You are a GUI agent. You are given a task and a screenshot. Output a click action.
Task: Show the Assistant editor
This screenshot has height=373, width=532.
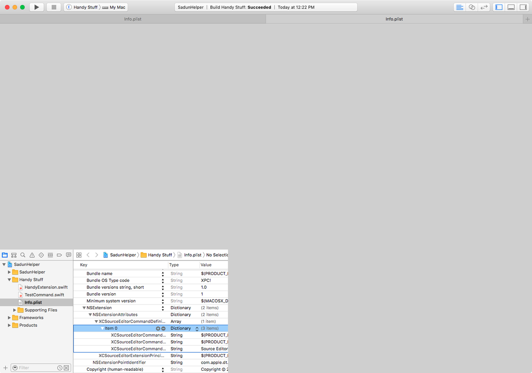(x=472, y=7)
